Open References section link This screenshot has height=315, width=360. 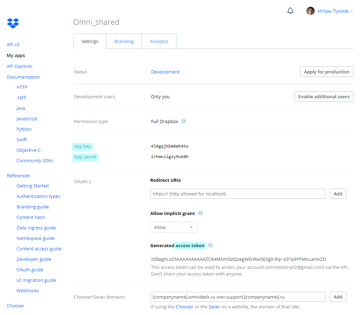point(18,176)
